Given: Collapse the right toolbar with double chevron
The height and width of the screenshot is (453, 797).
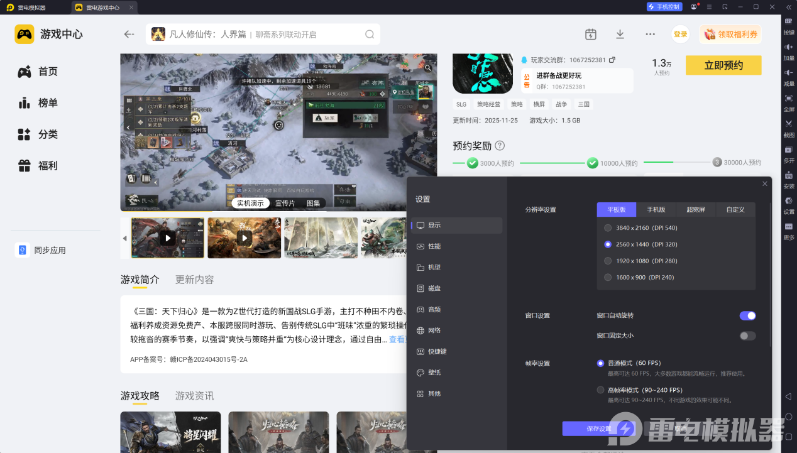Looking at the screenshot, I should pyautogui.click(x=788, y=7).
